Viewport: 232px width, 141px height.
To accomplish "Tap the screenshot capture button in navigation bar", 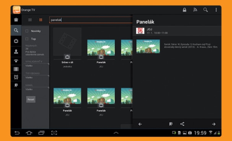I will pos(54,133).
